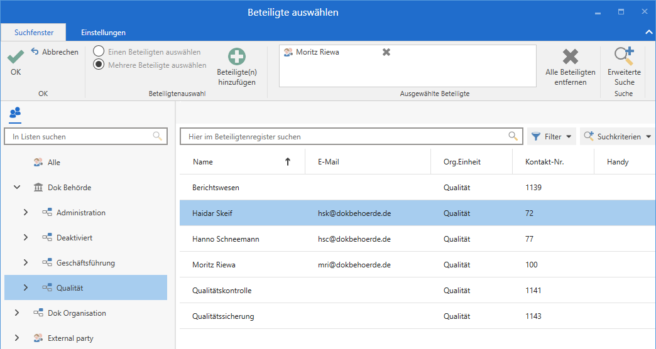Switch to the Suchfenster tab
Image resolution: width=656 pixels, height=349 pixels.
pos(34,32)
